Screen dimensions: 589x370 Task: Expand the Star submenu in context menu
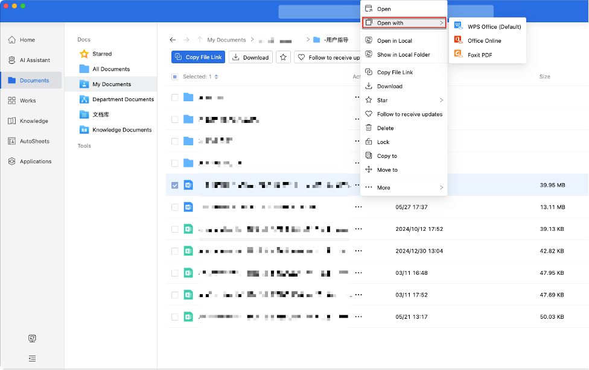(x=441, y=100)
